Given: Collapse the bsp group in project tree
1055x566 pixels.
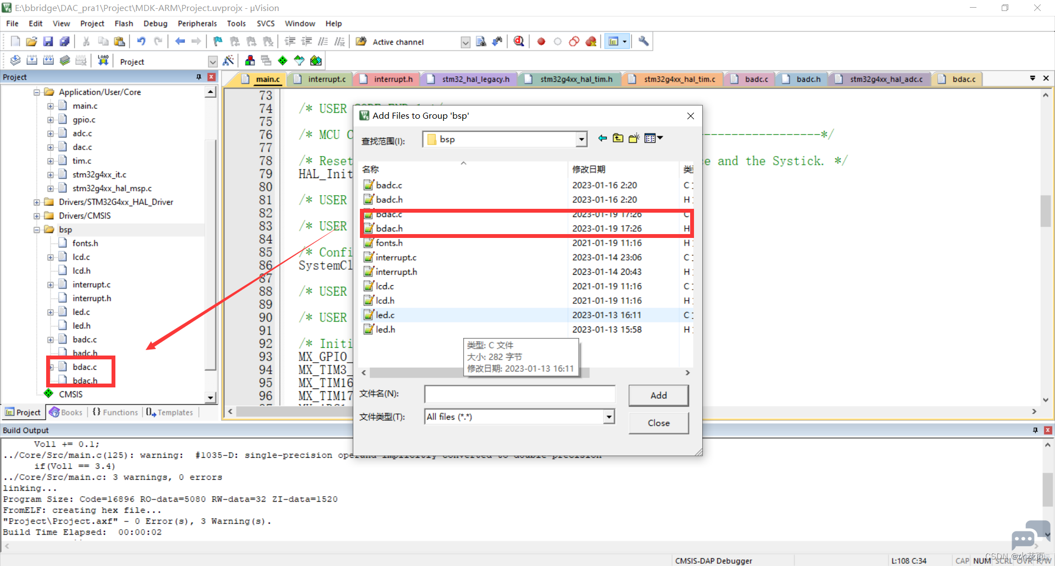Looking at the screenshot, I should (37, 230).
